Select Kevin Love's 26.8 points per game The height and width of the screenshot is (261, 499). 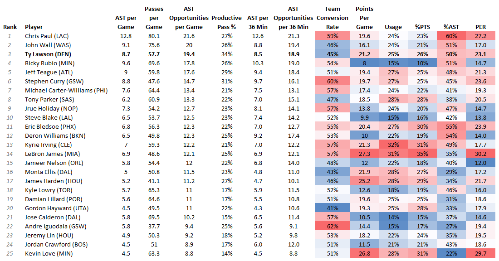(x=364, y=254)
